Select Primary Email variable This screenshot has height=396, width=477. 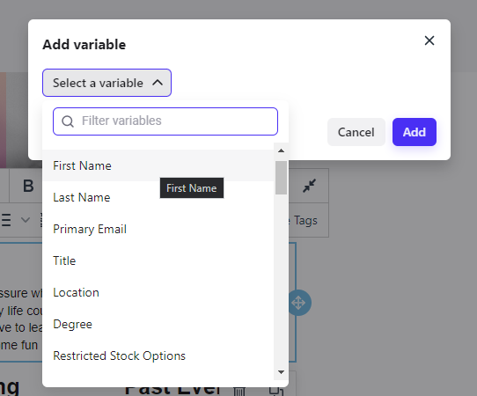[158, 229]
